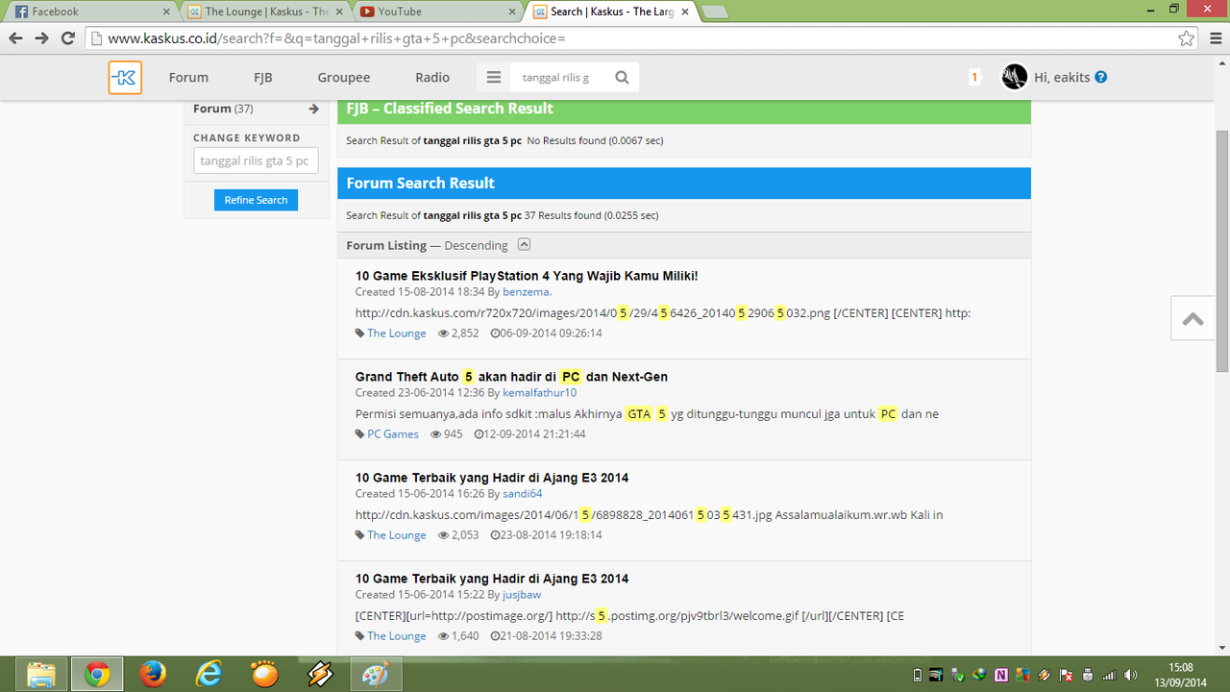Click the Safely Remove Hardware tray icon
Viewport: 1230px width, 692px height.
click(957, 675)
